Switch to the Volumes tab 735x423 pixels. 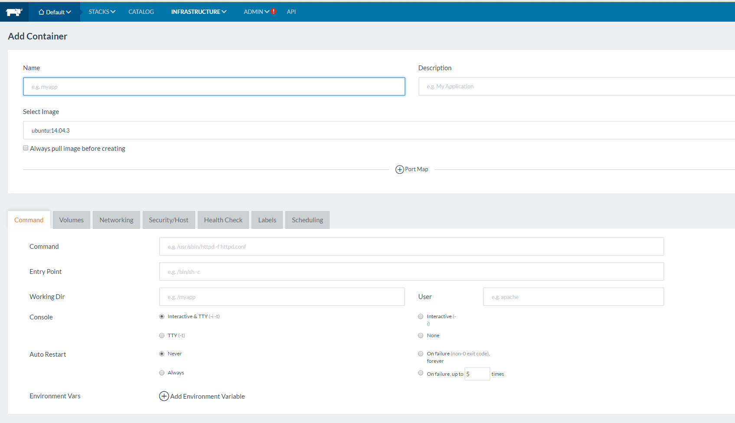click(72, 220)
